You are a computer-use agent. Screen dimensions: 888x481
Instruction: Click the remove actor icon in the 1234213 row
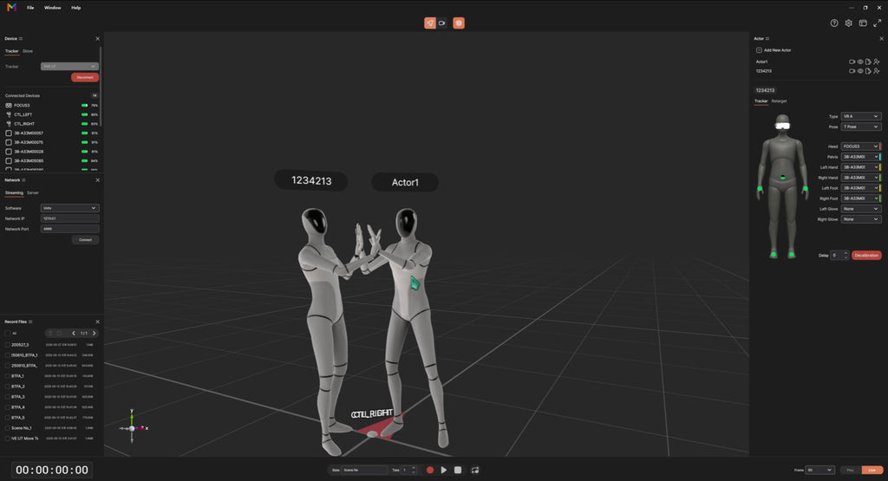coord(877,71)
